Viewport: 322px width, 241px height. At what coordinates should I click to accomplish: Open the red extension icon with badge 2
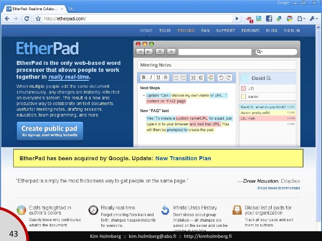click(x=249, y=19)
